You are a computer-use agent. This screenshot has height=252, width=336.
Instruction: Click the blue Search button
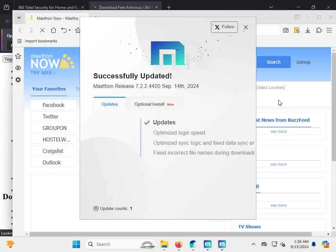[x=273, y=62]
